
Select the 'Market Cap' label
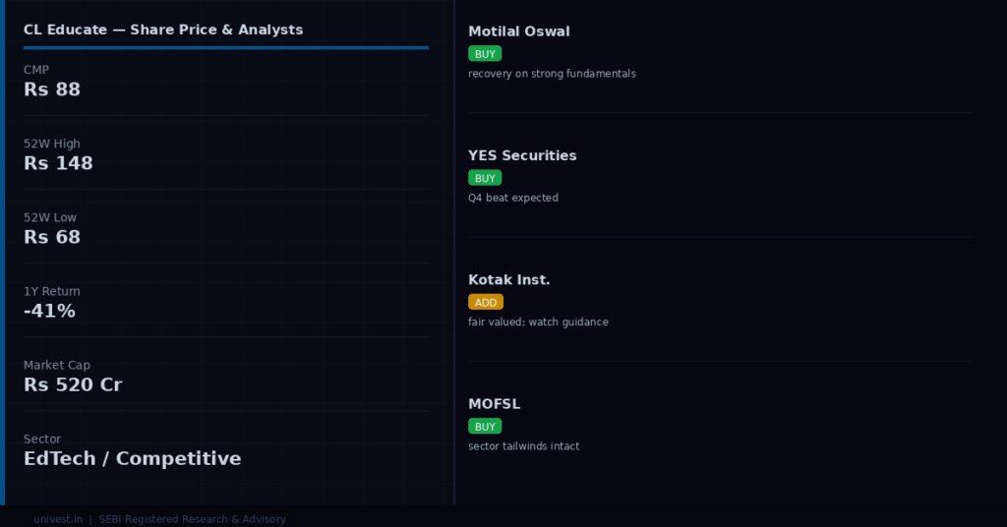coord(57,365)
